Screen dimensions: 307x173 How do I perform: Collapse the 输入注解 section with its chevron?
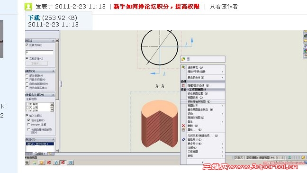tap(53, 95)
